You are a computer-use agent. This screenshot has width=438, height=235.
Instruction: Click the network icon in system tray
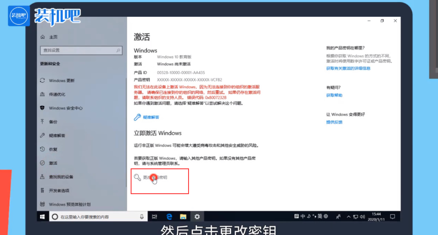355,217
